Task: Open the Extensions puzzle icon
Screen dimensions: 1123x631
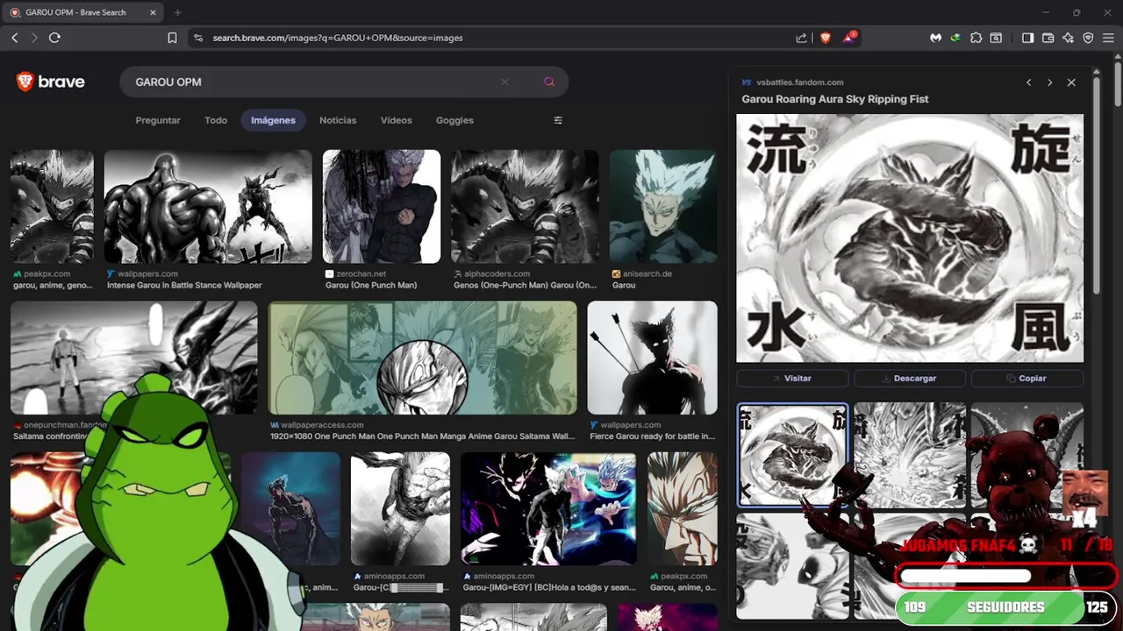Action: 976,38
